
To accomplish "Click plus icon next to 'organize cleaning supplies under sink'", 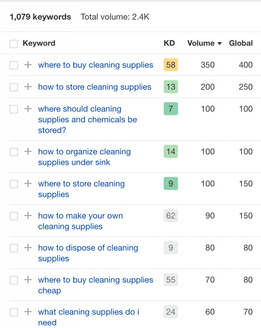I will tap(28, 152).
